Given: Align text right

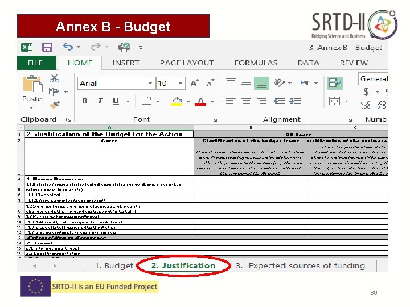Looking at the screenshot, I should point(261,101).
